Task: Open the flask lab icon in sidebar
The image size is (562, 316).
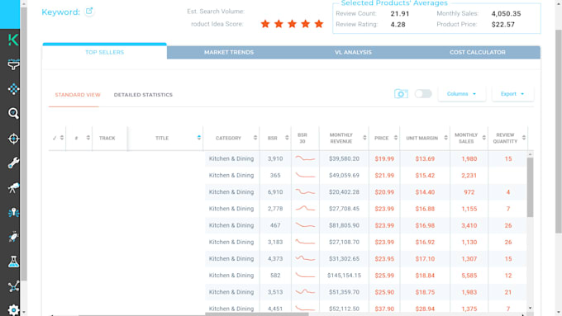Action: pyautogui.click(x=13, y=262)
